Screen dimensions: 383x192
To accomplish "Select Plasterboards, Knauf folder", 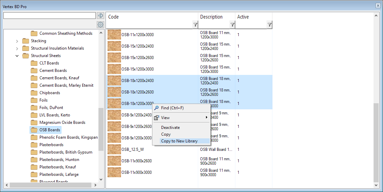I will 57,167.
